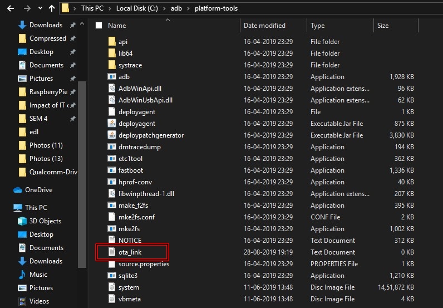The width and height of the screenshot is (443, 308).
Task: Go up one folder level
Action: click(52, 8)
